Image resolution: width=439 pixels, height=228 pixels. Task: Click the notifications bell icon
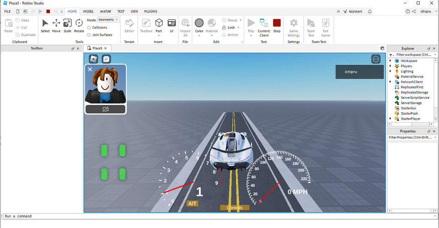point(370,11)
